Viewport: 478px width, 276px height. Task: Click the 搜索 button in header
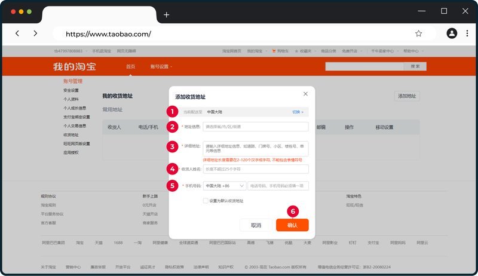(415, 66)
